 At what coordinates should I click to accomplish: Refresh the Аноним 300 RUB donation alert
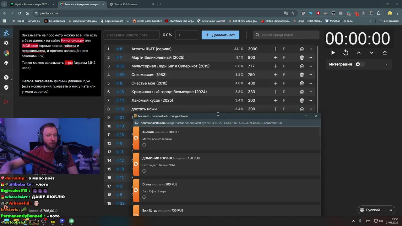click(144, 145)
